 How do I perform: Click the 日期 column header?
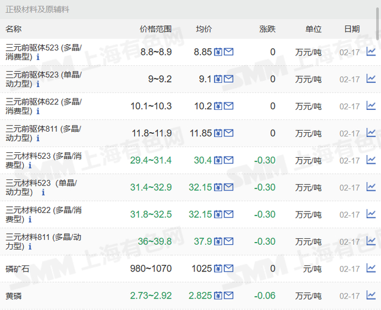(x=352, y=29)
